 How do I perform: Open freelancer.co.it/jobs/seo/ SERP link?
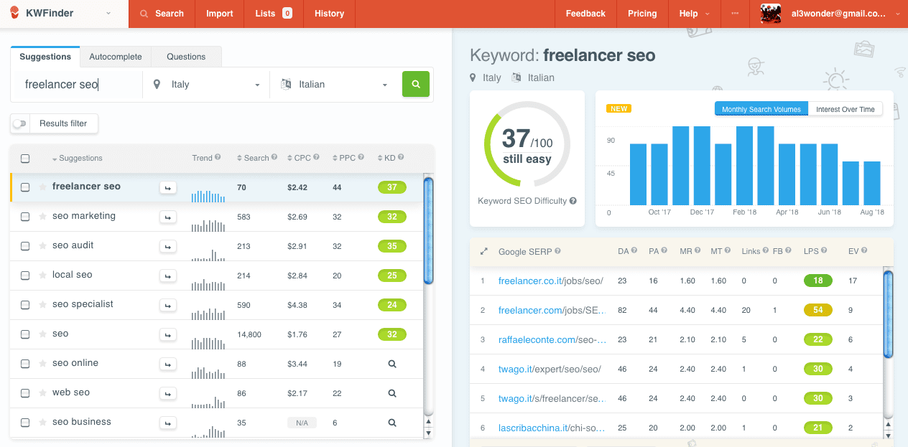tap(551, 281)
